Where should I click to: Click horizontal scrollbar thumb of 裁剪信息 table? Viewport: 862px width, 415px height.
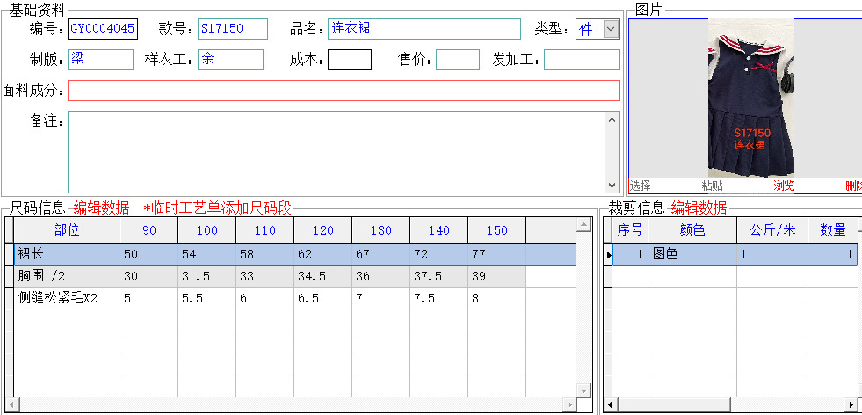[x=675, y=404]
